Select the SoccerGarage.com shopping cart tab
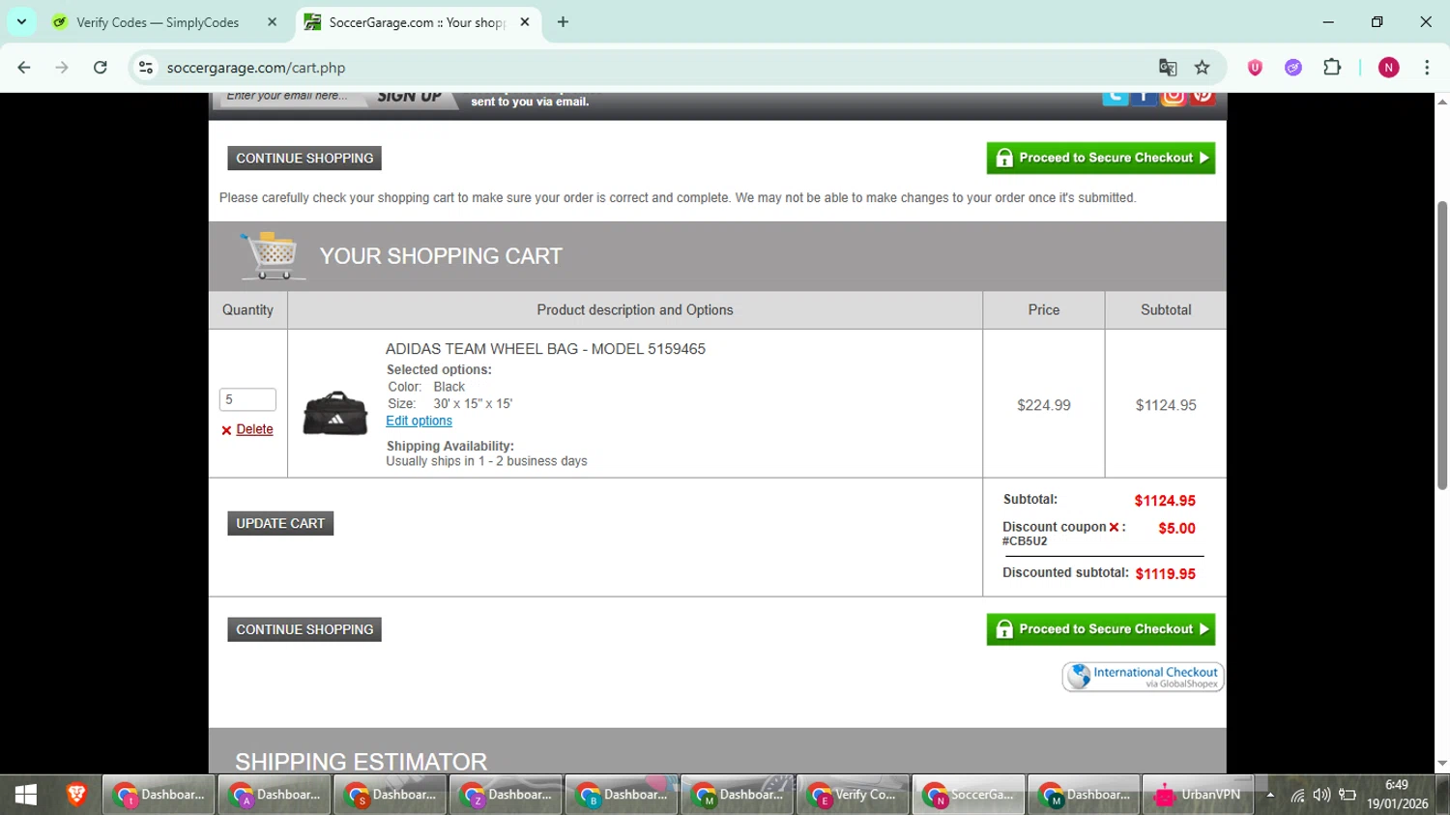This screenshot has height=815, width=1450. (417, 22)
